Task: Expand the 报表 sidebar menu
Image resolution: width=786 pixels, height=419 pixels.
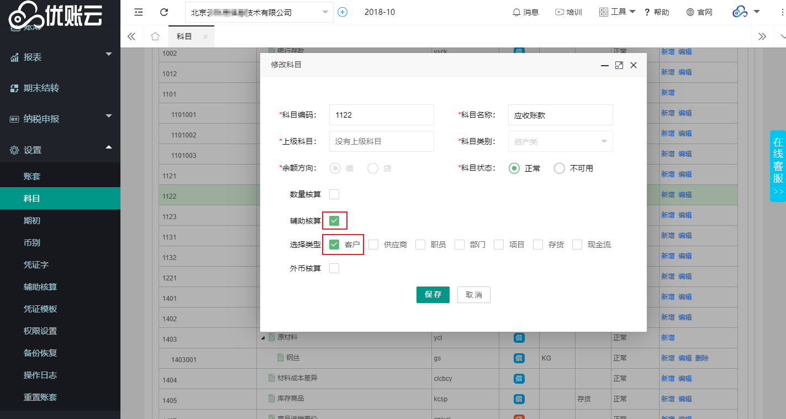Action: click(60, 57)
